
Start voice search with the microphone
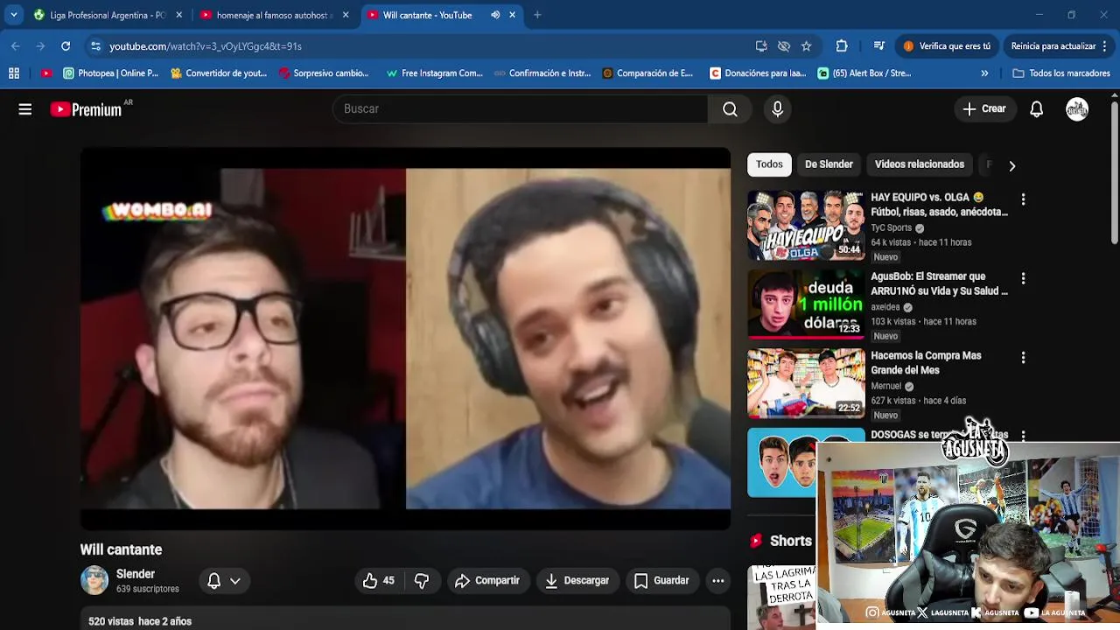(777, 109)
